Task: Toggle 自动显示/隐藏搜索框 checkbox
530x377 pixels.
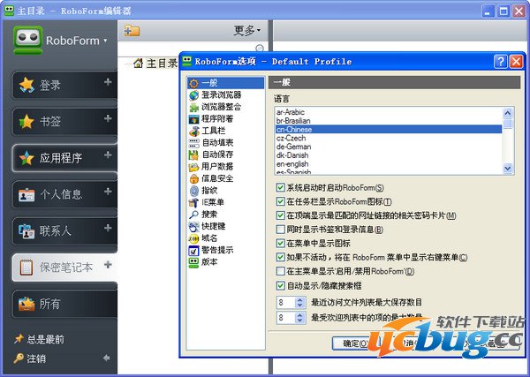Action: [x=280, y=286]
